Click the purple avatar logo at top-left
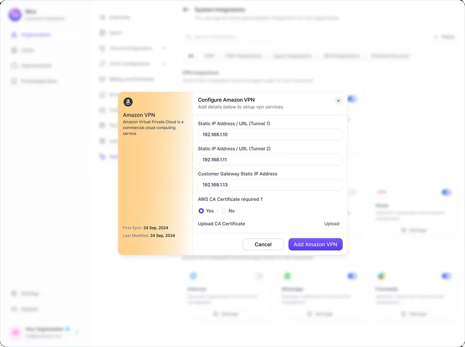 pos(15,15)
